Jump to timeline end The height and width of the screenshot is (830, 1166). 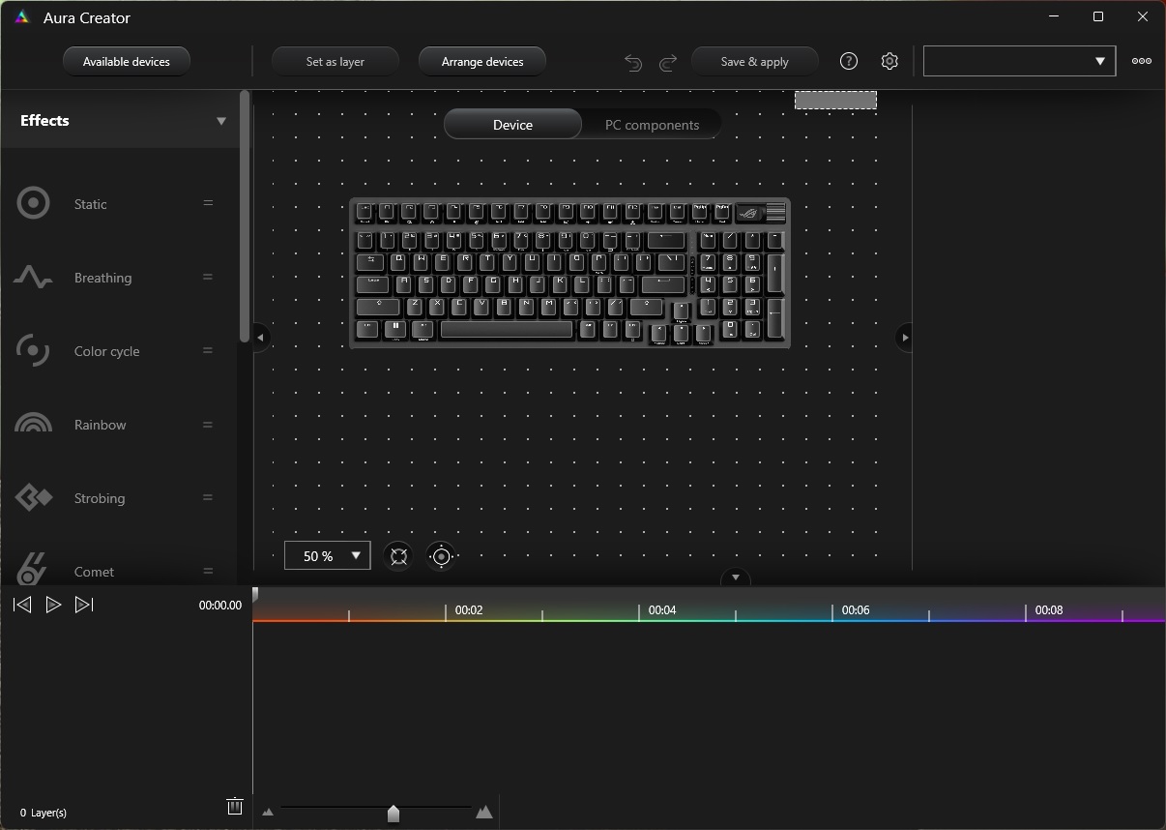pos(84,605)
